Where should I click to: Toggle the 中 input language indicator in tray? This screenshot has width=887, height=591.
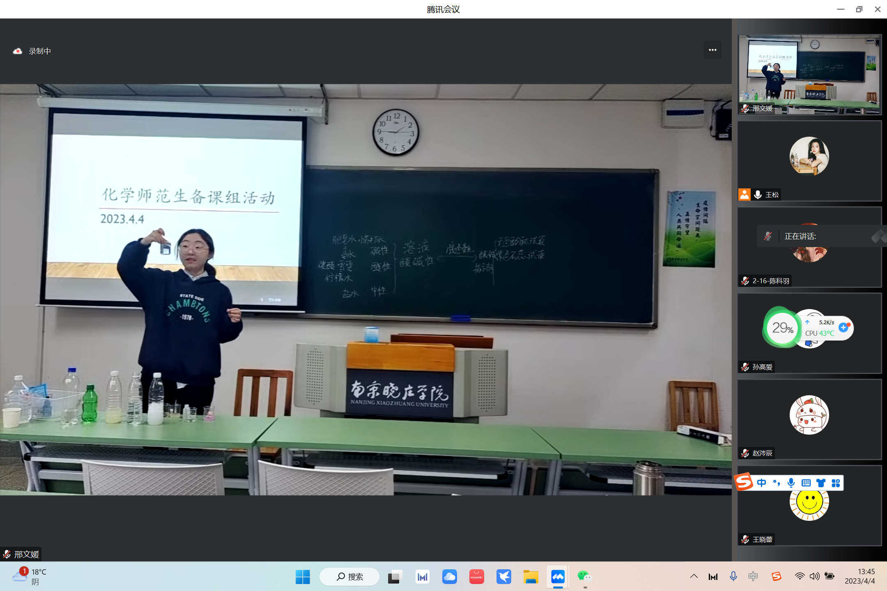pyautogui.click(x=753, y=577)
